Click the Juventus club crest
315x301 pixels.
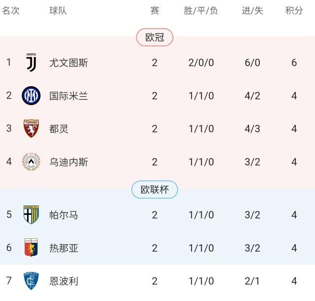31,63
